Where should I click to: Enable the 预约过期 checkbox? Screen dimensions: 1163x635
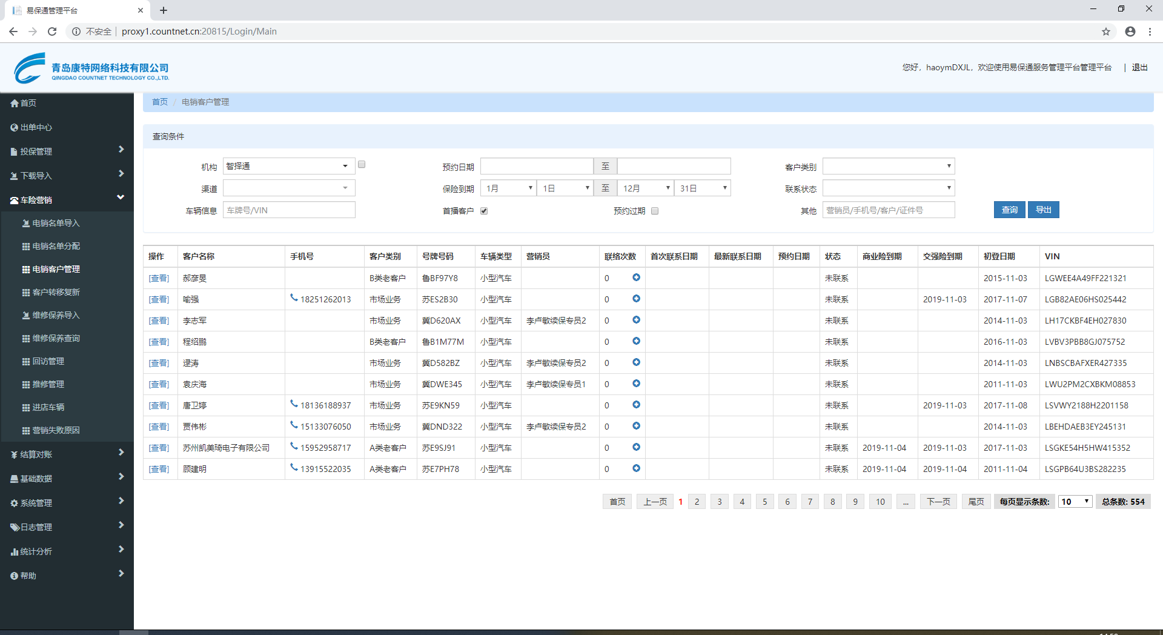point(655,211)
